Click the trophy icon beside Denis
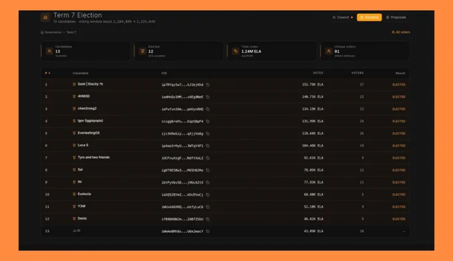The image size is (453, 261). (x=74, y=218)
